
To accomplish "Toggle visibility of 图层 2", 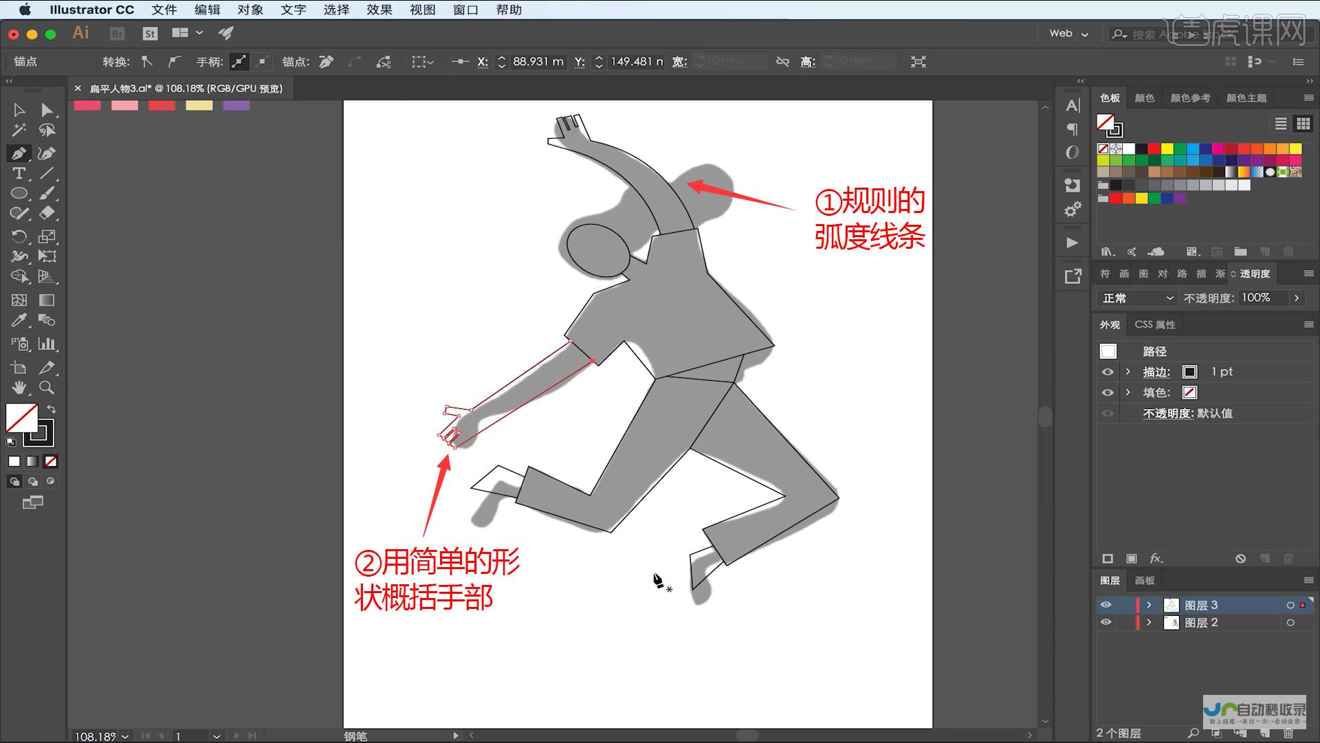I will 1106,623.
